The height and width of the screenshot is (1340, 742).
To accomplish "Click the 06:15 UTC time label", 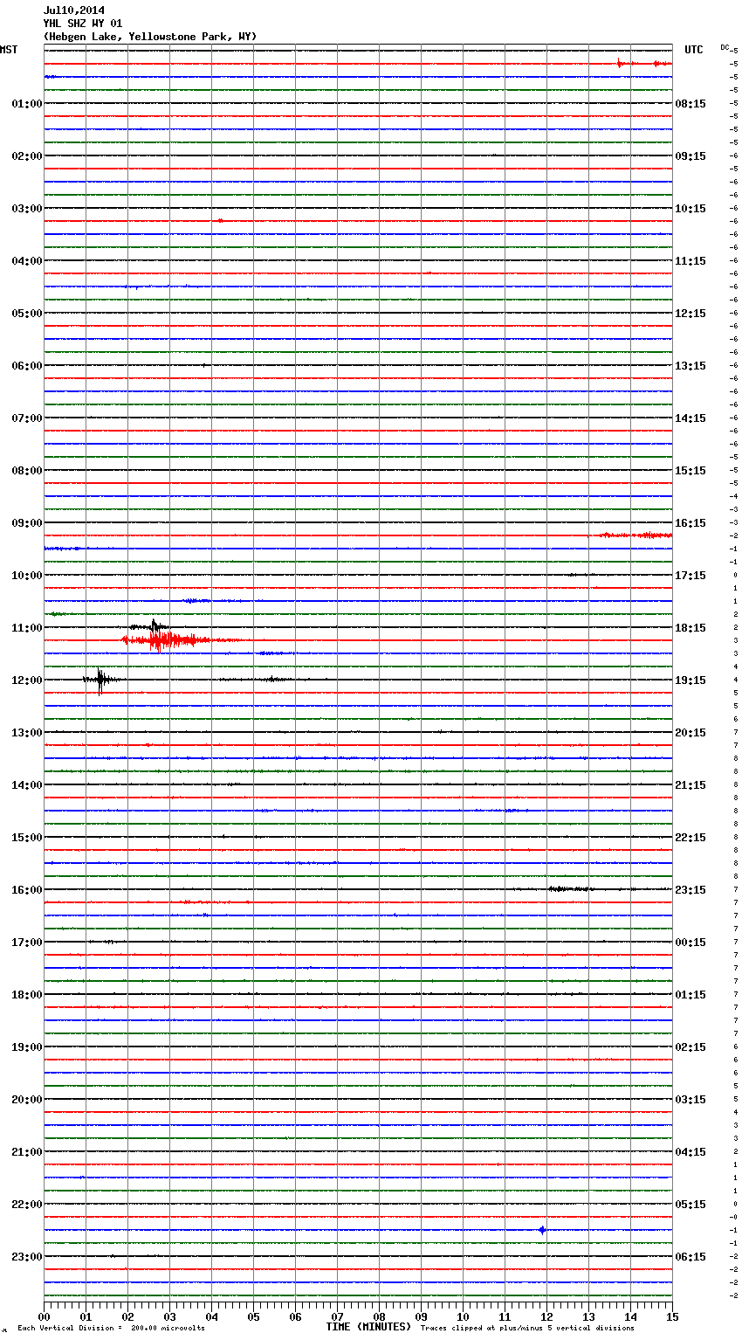I will [x=690, y=1257].
